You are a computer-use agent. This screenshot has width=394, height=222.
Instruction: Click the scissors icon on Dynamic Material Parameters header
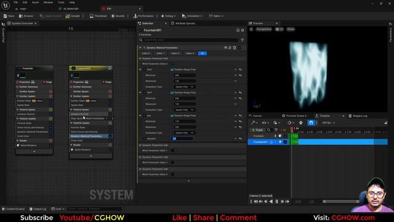pyautogui.click(x=225, y=47)
